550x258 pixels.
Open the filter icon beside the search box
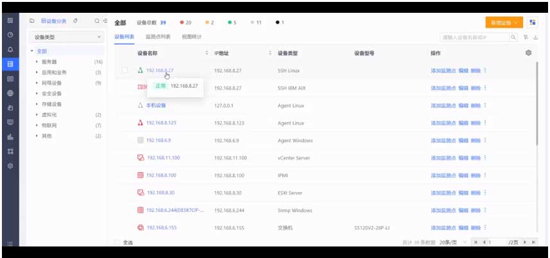click(x=526, y=37)
